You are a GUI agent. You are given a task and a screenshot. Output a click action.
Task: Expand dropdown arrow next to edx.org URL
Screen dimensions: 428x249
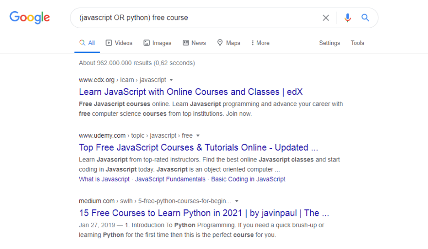tap(171, 80)
